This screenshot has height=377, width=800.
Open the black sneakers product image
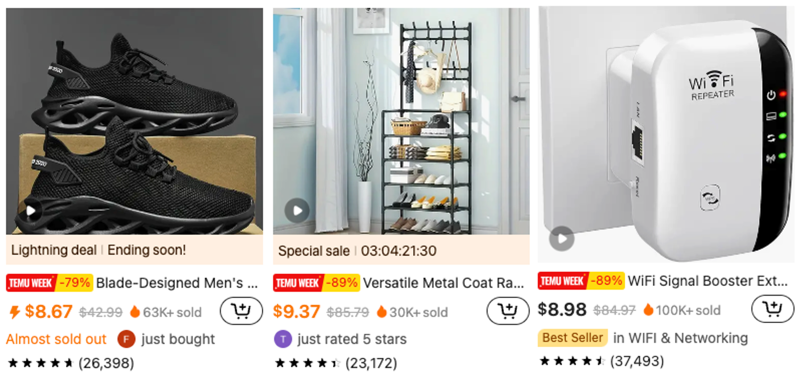coord(134,121)
